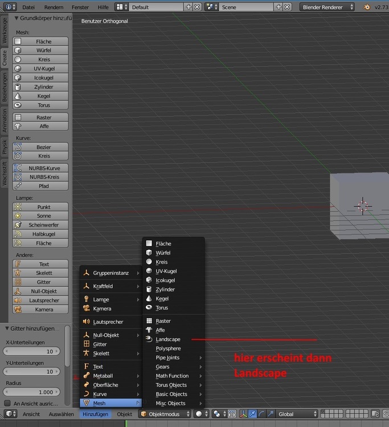The height and width of the screenshot is (427, 389).
Task: Select Raster in the Mesh submenu
Action: tap(174, 321)
